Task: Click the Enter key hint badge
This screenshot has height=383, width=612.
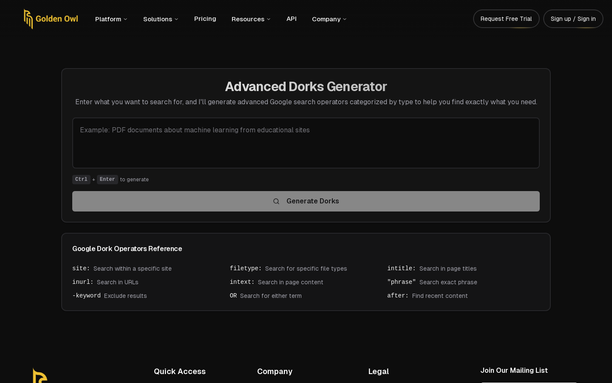Action: coord(107,180)
